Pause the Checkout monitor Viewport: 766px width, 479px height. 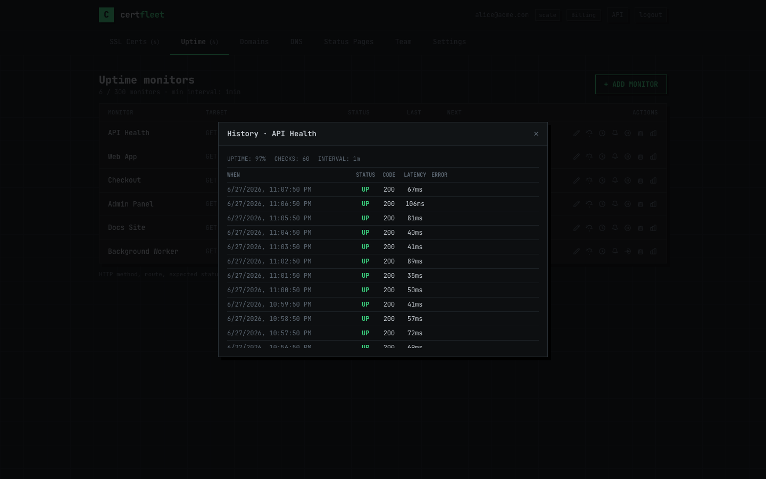pos(628,180)
